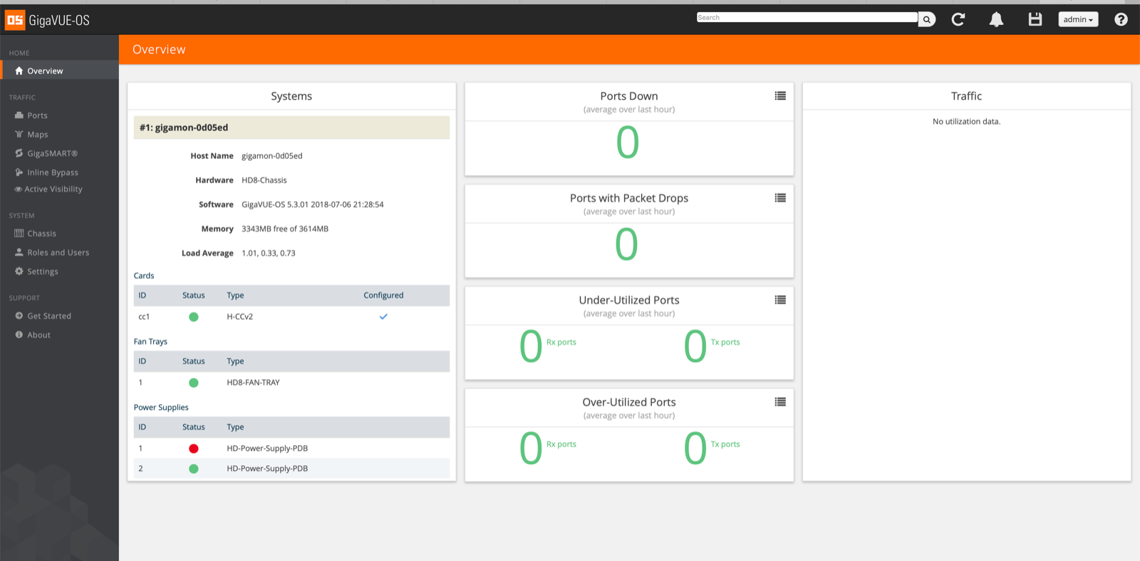The image size is (1140, 561).
Task: Open Roles and Users page
Action: coord(58,252)
